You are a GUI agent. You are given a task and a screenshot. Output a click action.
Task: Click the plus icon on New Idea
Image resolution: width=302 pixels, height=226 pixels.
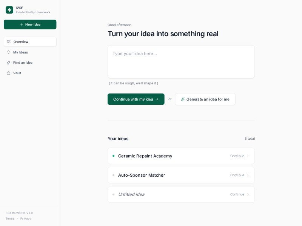point(22,24)
